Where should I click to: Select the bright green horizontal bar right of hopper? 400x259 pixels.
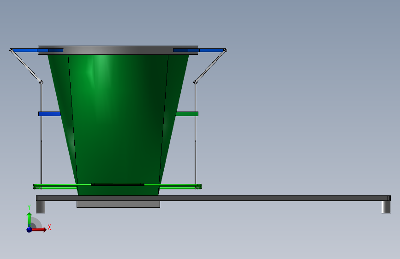coord(180,188)
